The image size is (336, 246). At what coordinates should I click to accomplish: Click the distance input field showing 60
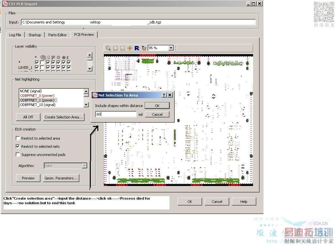[x=116, y=114]
